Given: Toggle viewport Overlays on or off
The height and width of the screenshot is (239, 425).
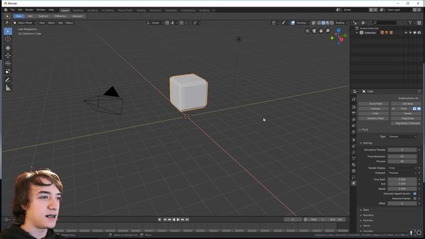Looking at the screenshot, I should point(293,23).
